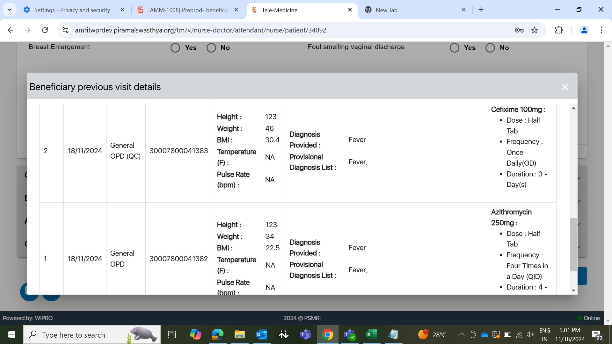This screenshot has height=344, width=612.
Task: Switch to Settings - Privacy and security tab
Action: tap(72, 10)
